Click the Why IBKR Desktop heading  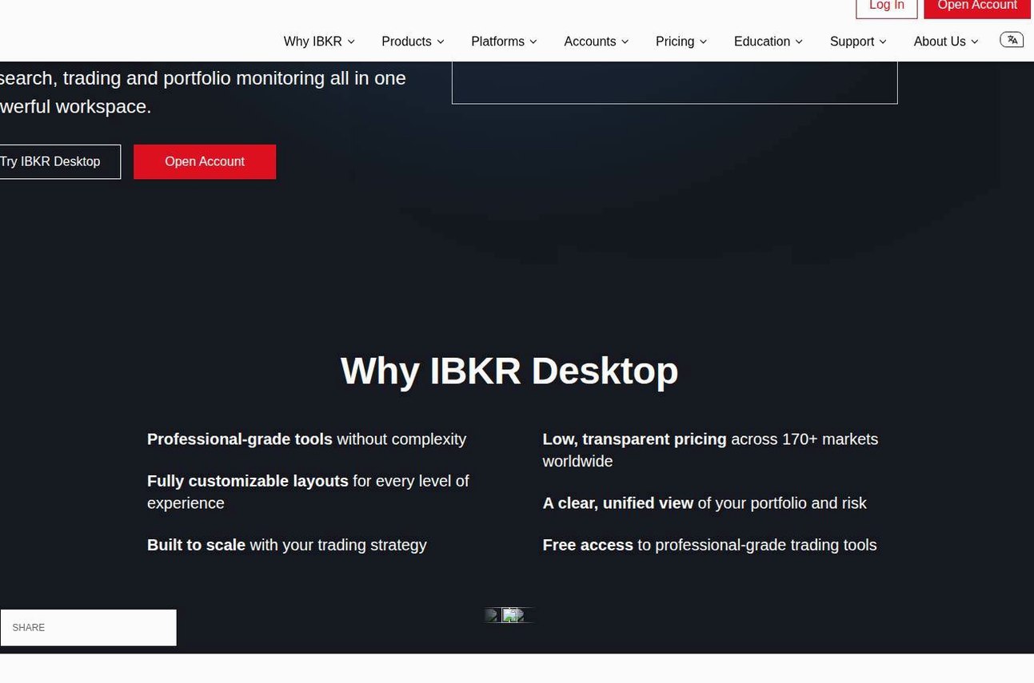pos(509,371)
